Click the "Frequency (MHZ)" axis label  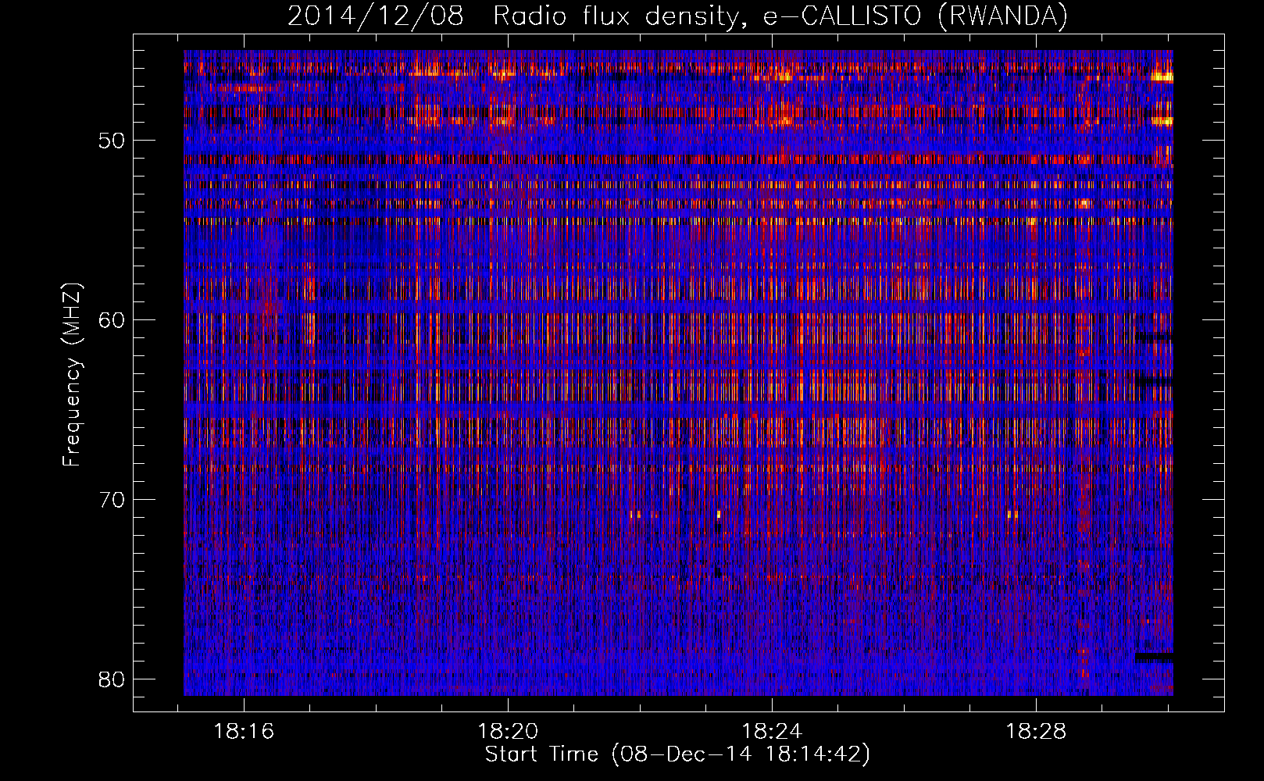click(72, 374)
